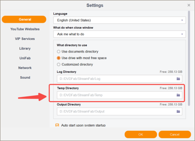The width and height of the screenshot is (195, 141).
Task: Toggle Auto start upon system startup checkbox
Action: click(x=57, y=125)
